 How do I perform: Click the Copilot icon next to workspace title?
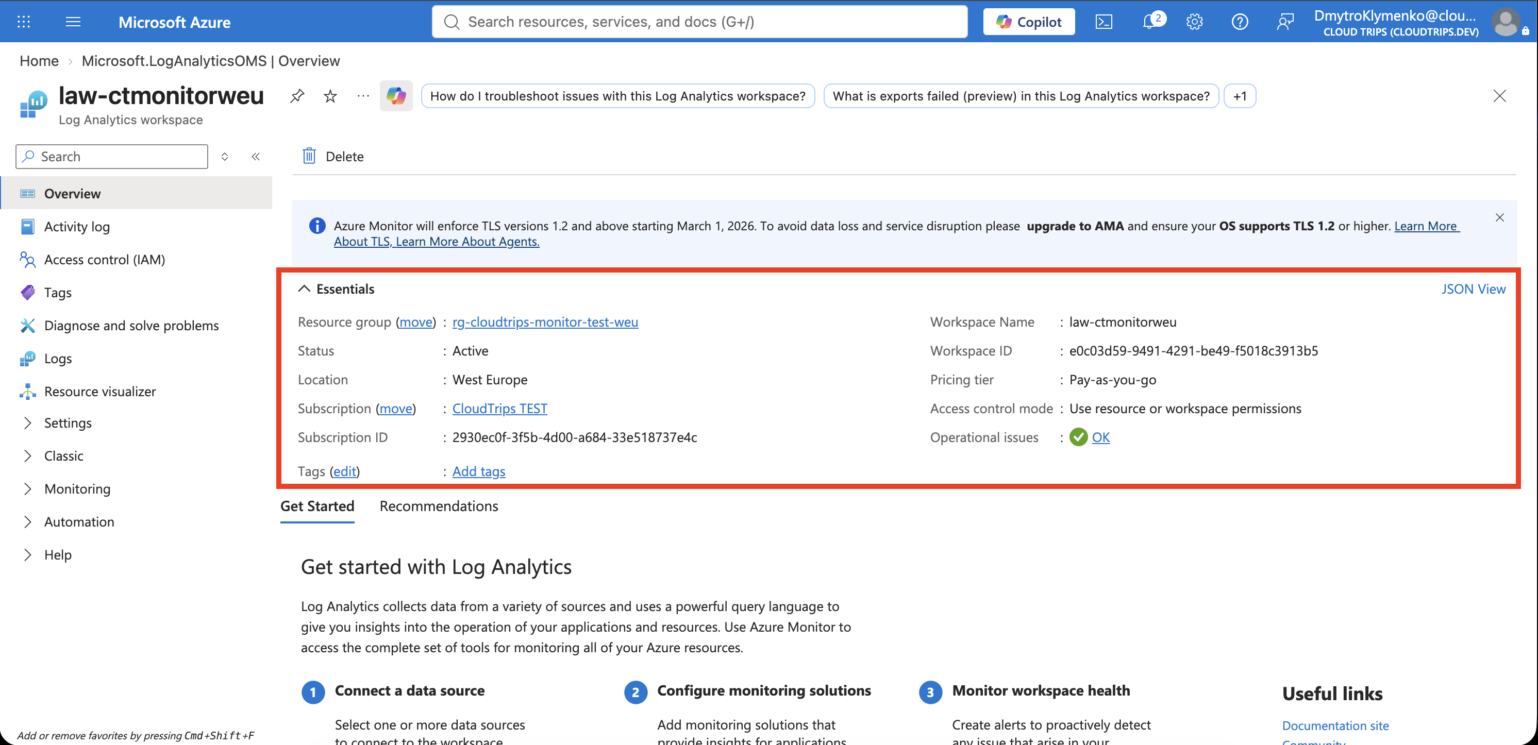[396, 95]
